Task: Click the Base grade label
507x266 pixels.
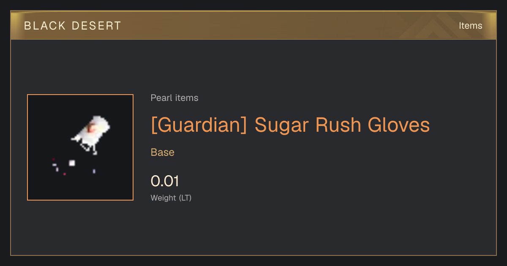Action: (x=163, y=152)
